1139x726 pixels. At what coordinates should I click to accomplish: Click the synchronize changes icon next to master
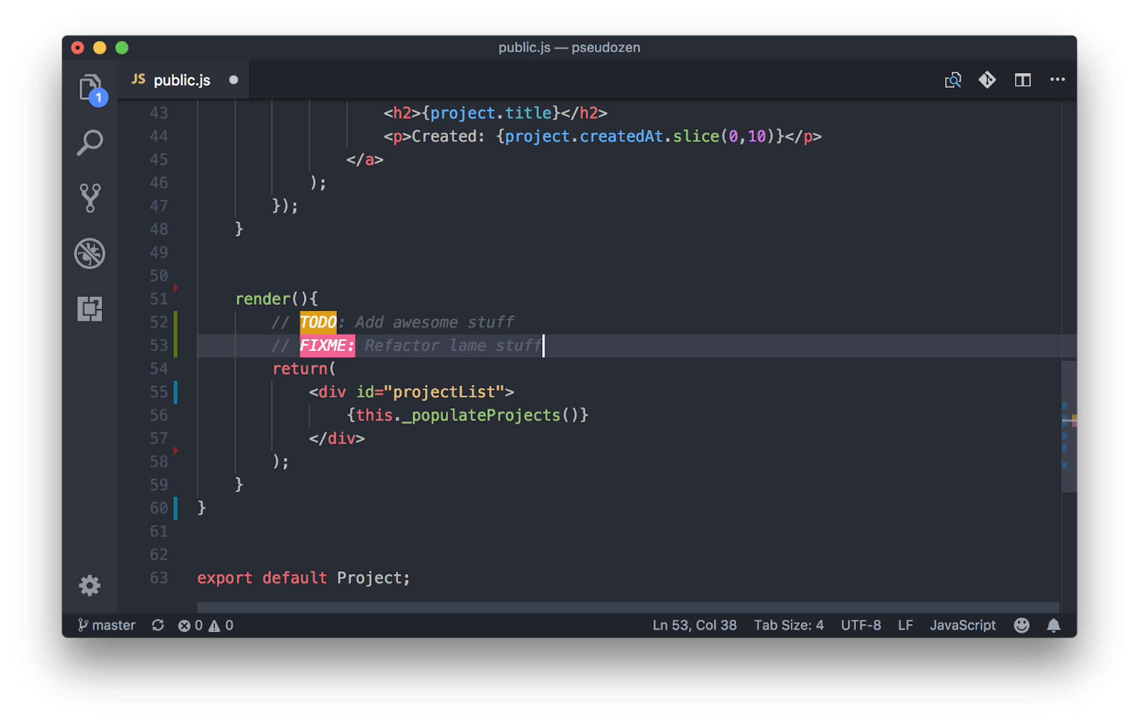pyautogui.click(x=158, y=625)
